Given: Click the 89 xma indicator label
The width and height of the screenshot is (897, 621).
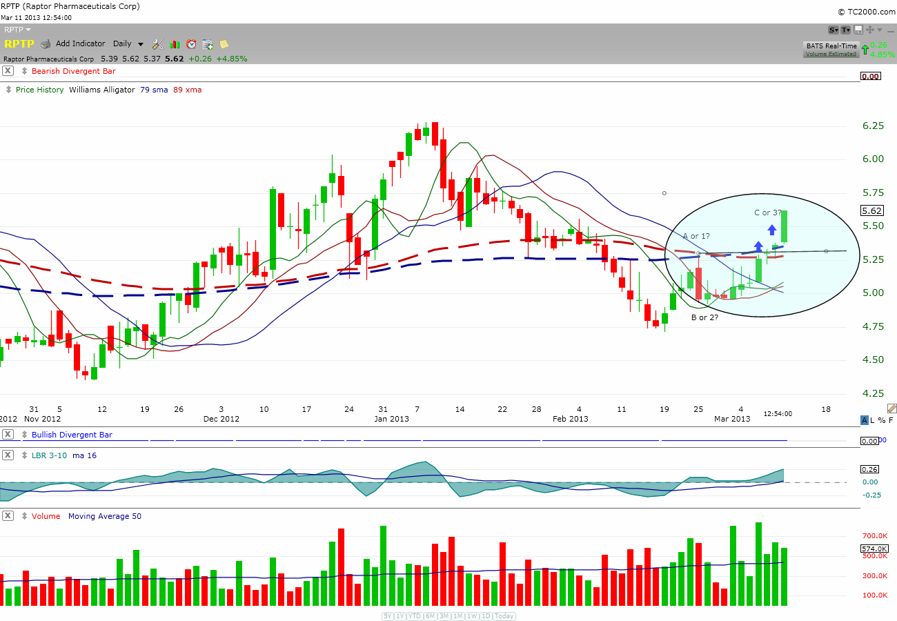Looking at the screenshot, I should pos(187,90).
